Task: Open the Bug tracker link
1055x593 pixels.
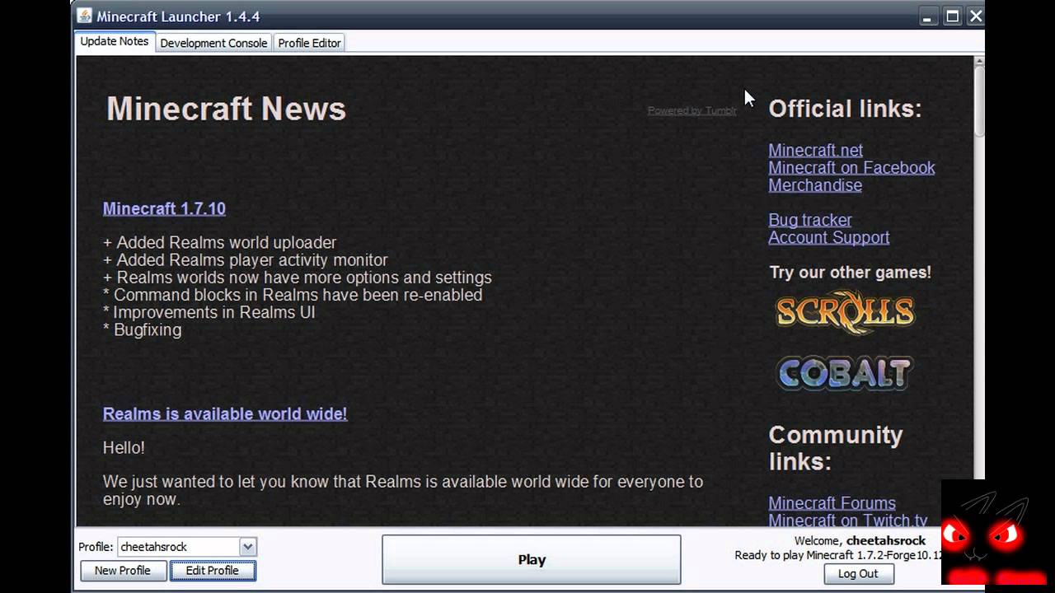Action: tap(810, 220)
